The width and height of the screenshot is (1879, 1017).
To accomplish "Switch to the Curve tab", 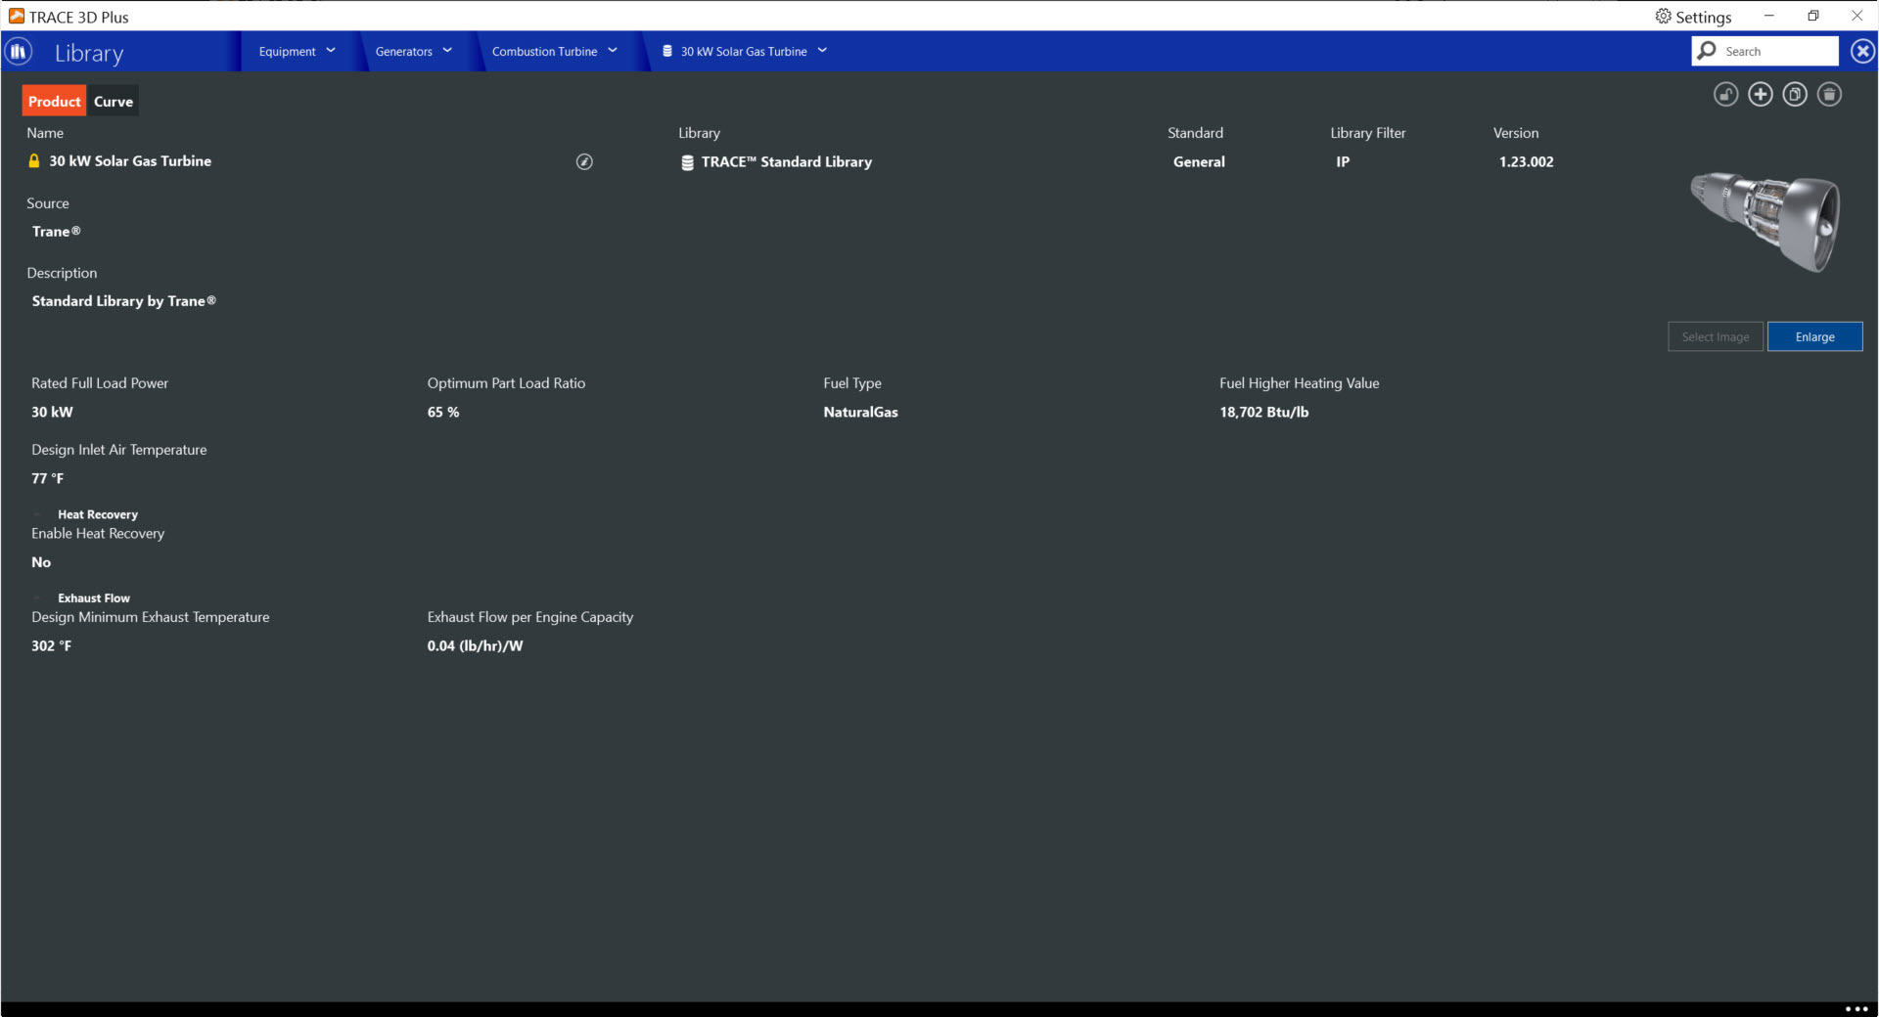I will click(114, 102).
